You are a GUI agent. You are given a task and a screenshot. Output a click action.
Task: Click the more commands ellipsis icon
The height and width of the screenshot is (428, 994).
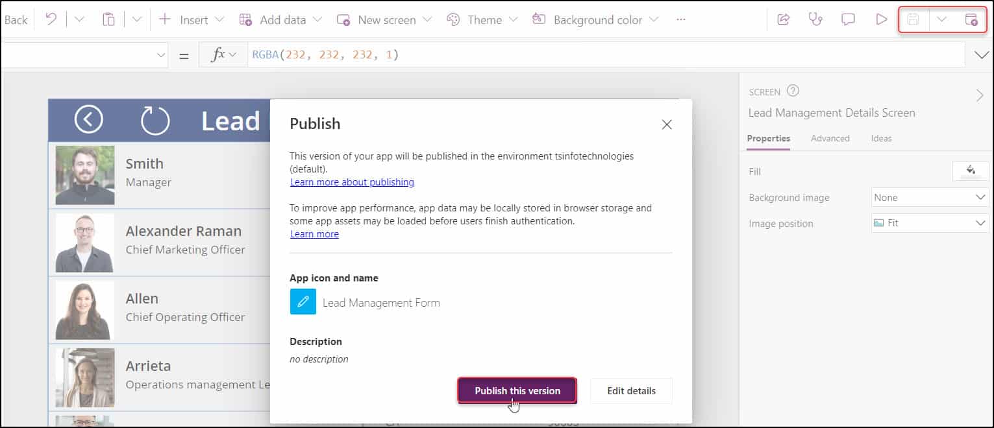click(680, 19)
